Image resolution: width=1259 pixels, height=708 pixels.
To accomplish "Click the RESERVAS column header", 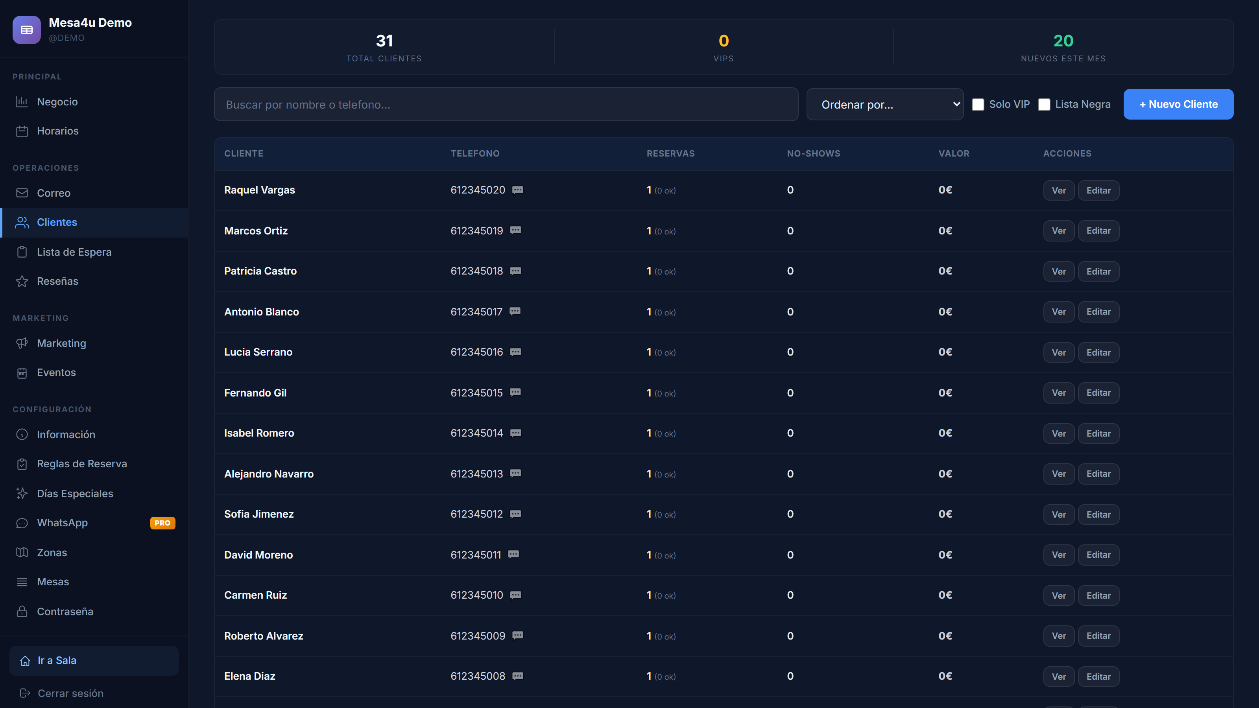I will coord(670,153).
